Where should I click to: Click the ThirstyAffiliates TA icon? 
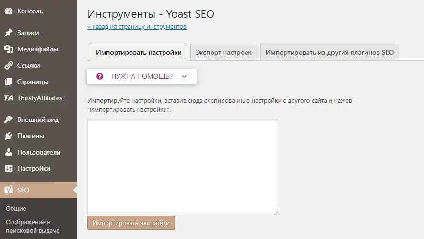click(9, 98)
